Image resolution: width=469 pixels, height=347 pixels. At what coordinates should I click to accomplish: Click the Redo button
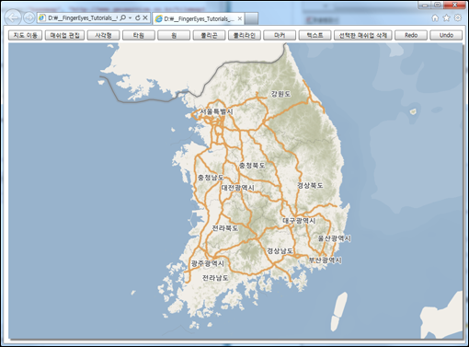coord(411,35)
